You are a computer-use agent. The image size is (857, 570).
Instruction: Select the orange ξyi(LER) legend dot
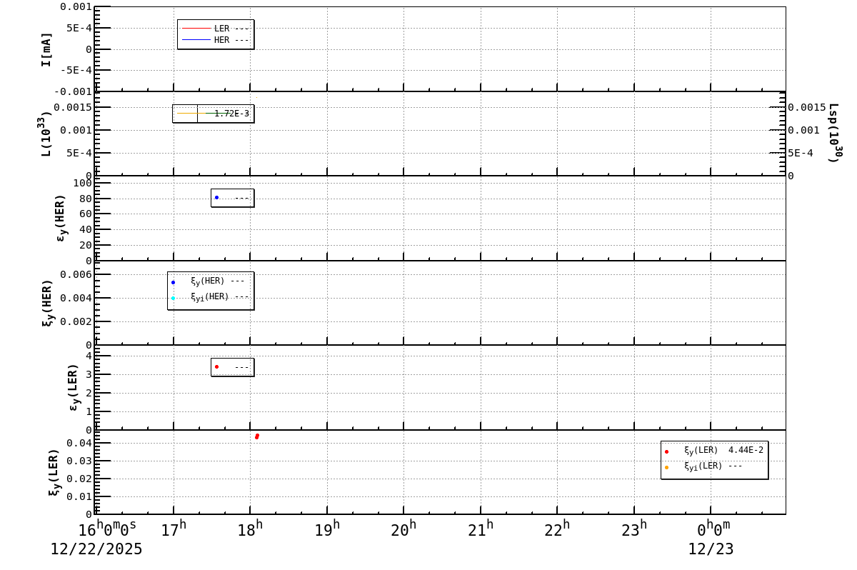[x=666, y=467]
